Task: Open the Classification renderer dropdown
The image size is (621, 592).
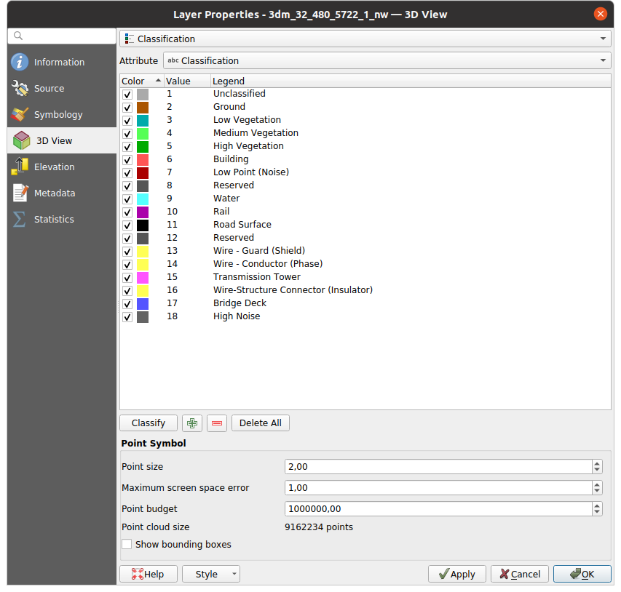Action: click(x=365, y=39)
